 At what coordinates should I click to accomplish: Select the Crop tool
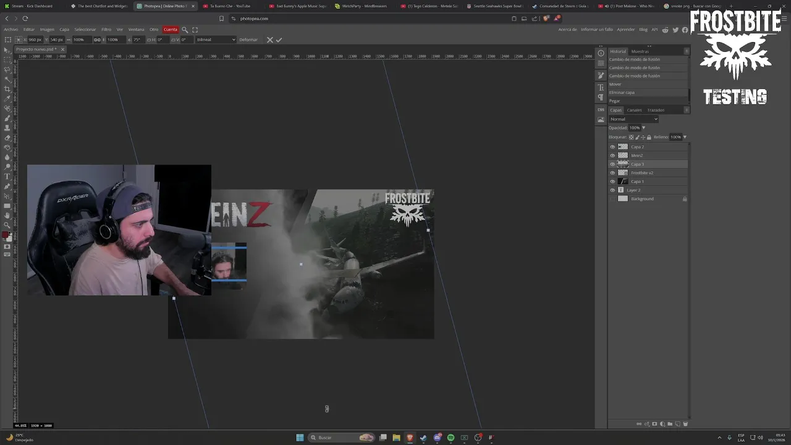[7, 90]
